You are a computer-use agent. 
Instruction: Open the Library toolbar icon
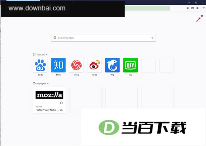pyautogui.click(x=188, y=8)
